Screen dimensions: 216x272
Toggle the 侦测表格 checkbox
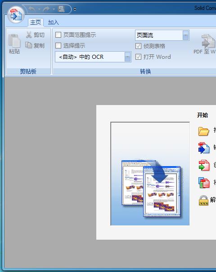[x=138, y=46]
